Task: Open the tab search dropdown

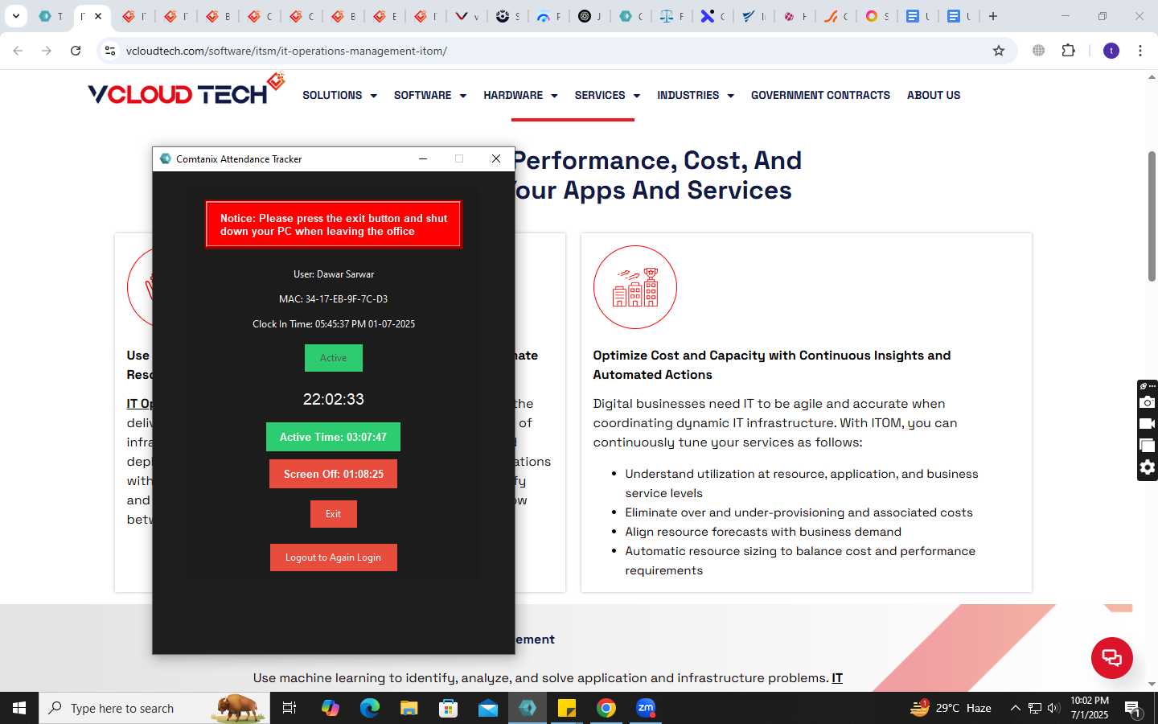Action: [x=15, y=16]
